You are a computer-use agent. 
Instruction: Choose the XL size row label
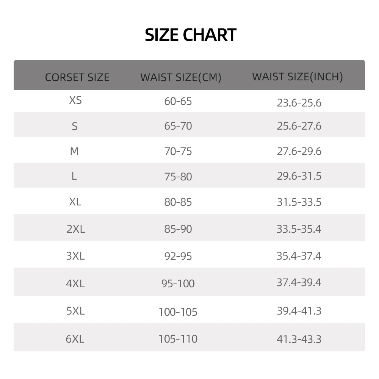75,202
